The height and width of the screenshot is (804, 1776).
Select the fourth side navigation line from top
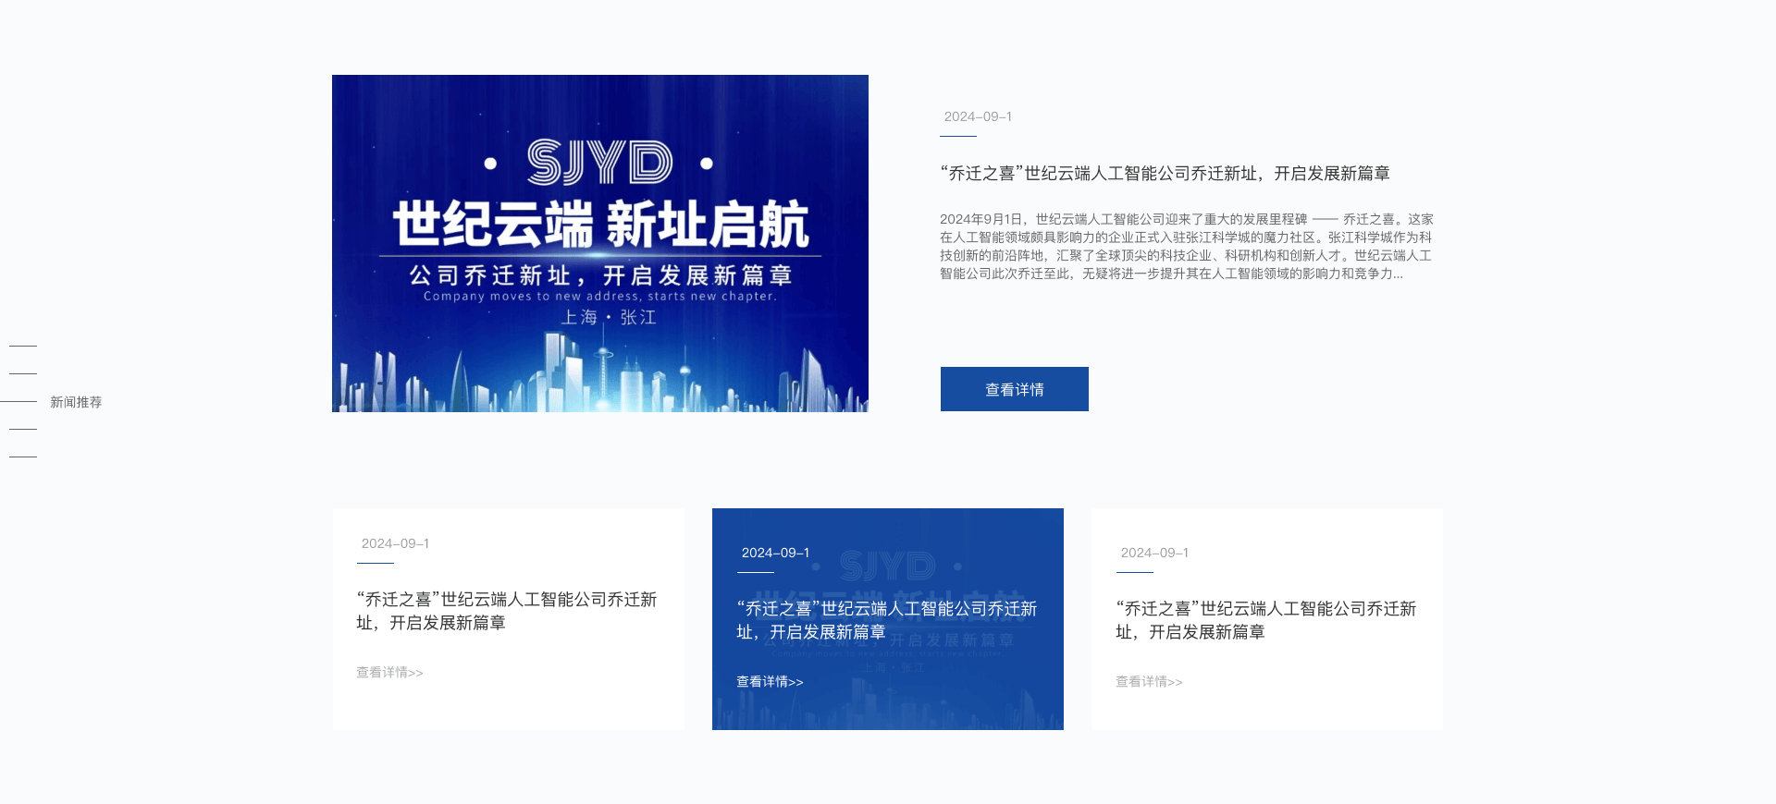click(23, 429)
